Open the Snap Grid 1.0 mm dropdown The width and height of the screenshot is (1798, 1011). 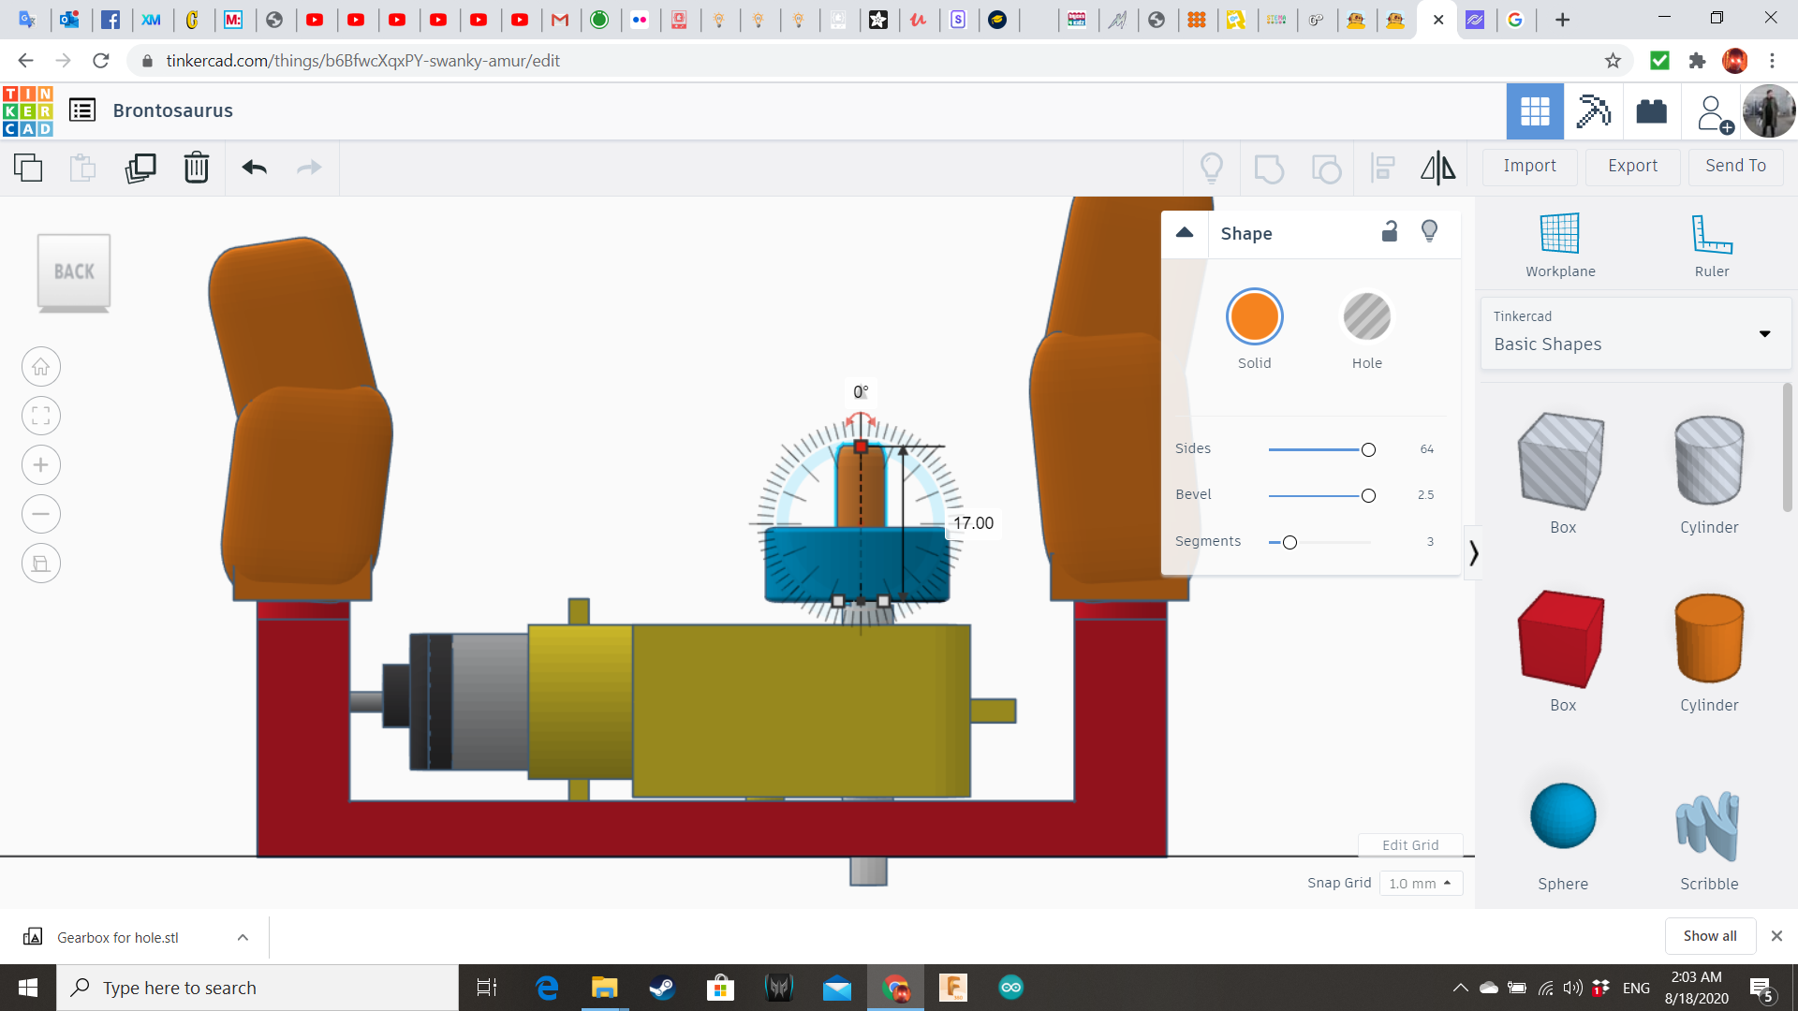click(x=1421, y=883)
